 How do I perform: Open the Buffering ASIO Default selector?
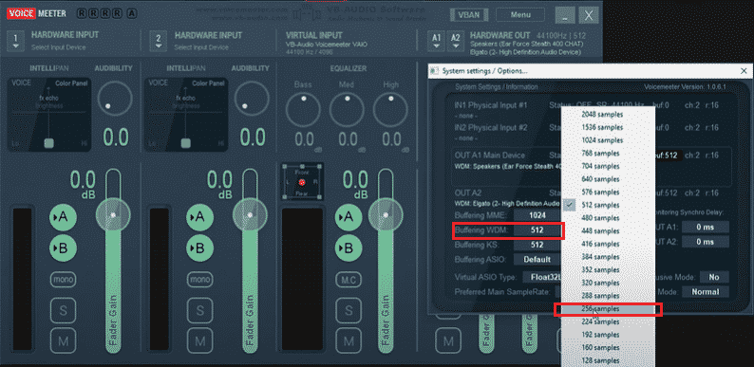pyautogui.click(x=537, y=260)
